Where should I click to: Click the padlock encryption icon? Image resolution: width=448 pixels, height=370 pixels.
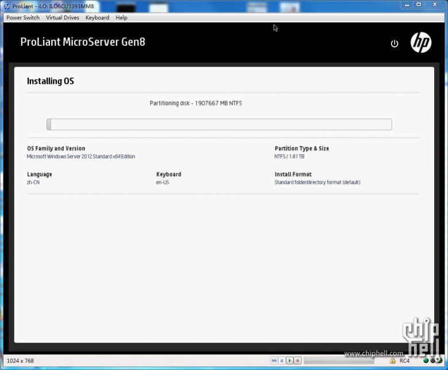(392, 361)
